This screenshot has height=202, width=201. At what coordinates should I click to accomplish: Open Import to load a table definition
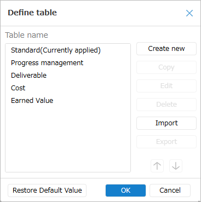(x=166, y=123)
